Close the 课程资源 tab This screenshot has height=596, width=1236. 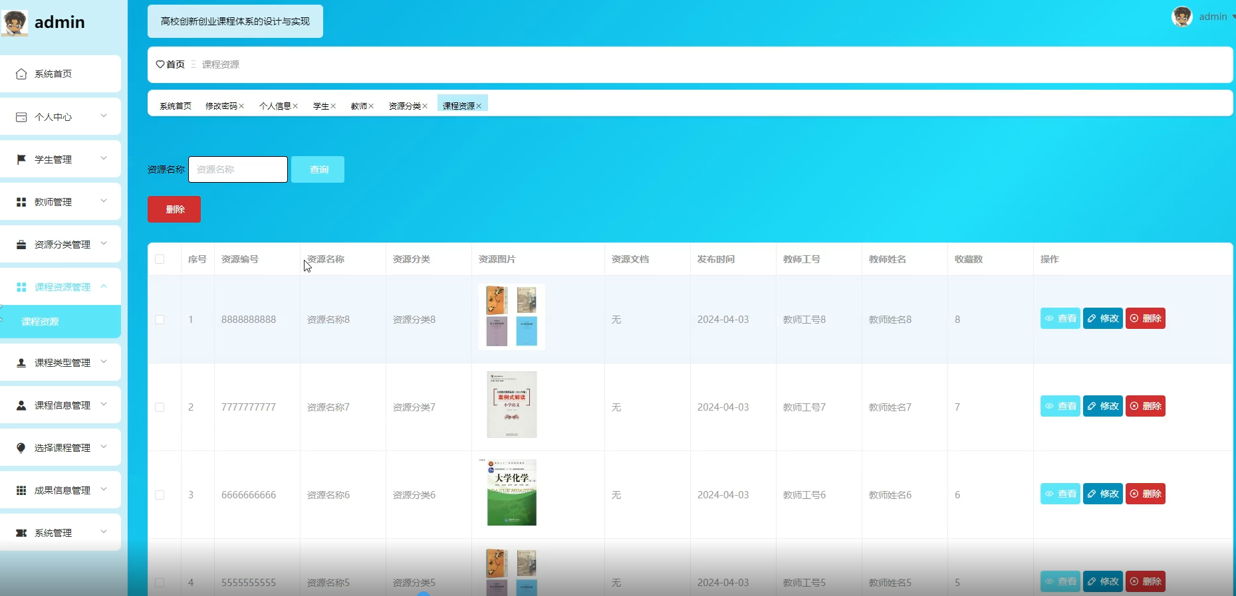tap(479, 106)
